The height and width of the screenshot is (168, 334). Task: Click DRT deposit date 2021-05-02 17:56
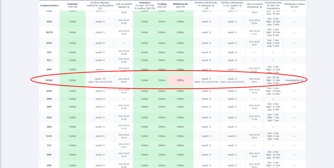coord(124,107)
